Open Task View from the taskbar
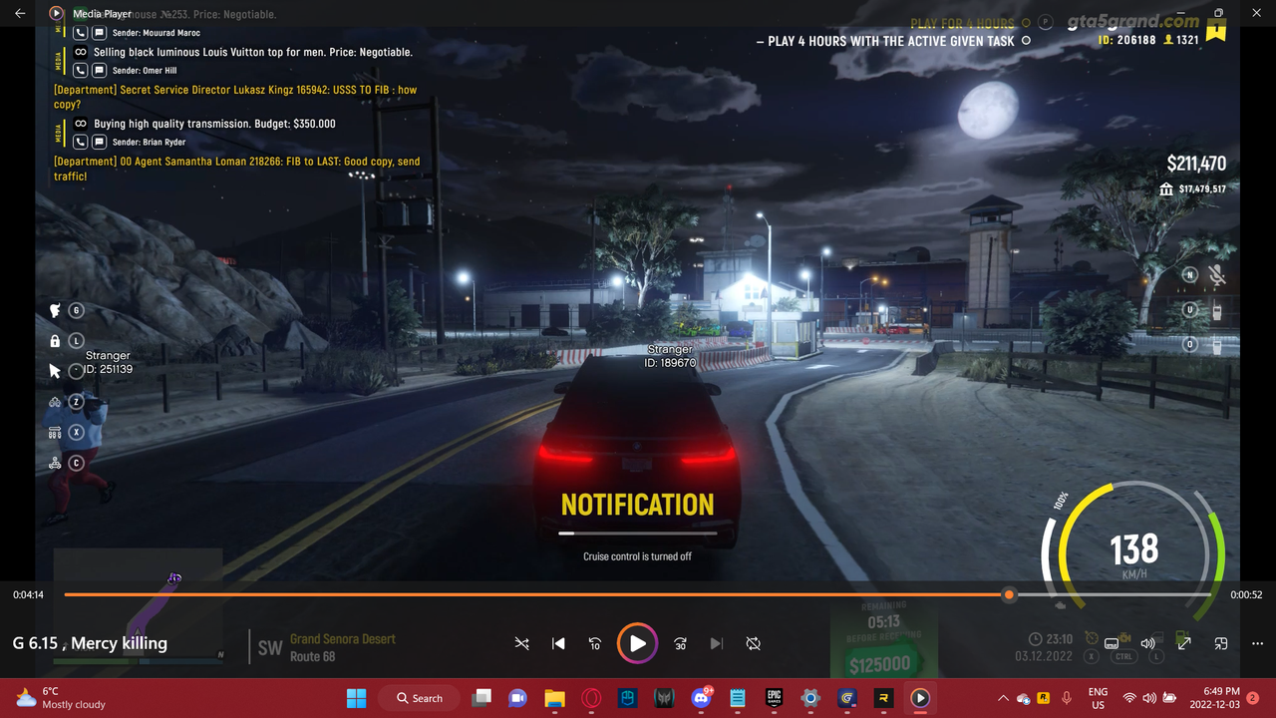Image resolution: width=1276 pixels, height=718 pixels. [481, 698]
